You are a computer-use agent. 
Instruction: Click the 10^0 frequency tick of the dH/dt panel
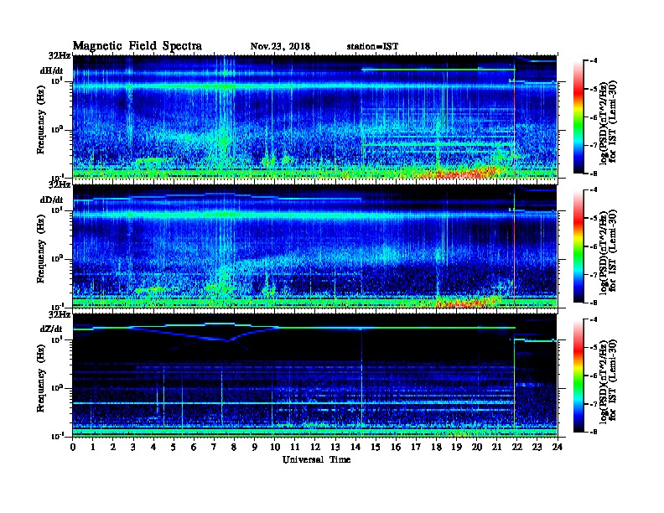tap(58, 129)
